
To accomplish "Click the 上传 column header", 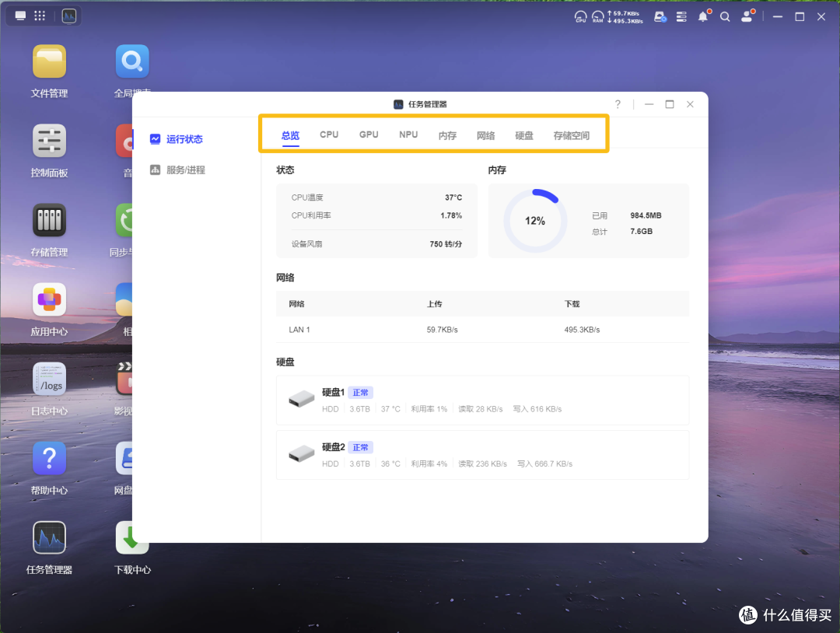I will point(435,303).
